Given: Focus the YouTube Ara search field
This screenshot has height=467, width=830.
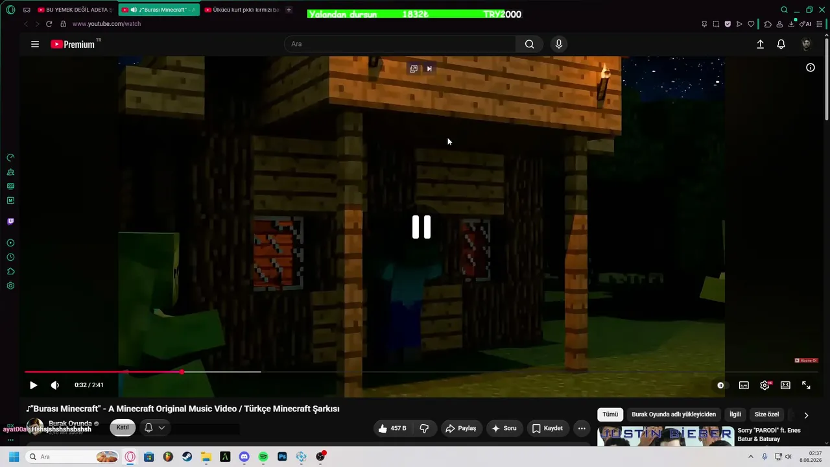Looking at the screenshot, I should (x=400, y=44).
